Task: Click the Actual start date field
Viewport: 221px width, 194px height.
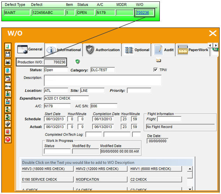Action: click(x=55, y=127)
